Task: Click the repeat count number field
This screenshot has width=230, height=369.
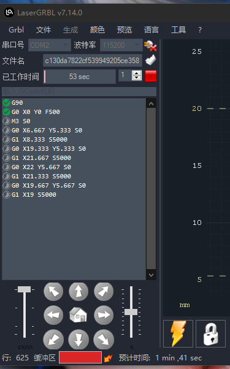Action: point(125,75)
